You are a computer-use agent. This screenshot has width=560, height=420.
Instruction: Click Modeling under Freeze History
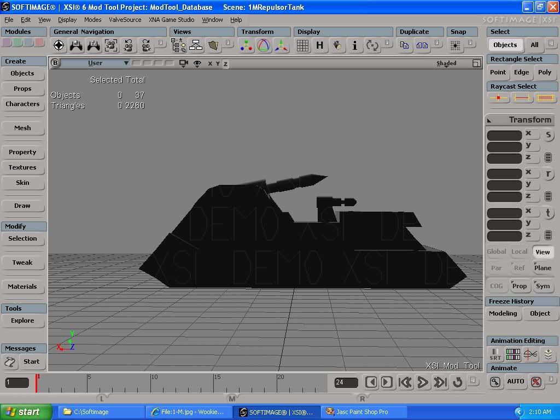pos(503,313)
